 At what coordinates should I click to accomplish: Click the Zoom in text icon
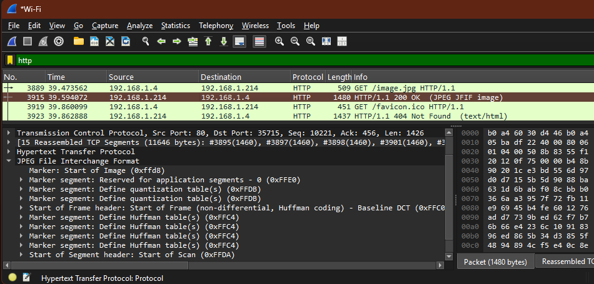279,41
